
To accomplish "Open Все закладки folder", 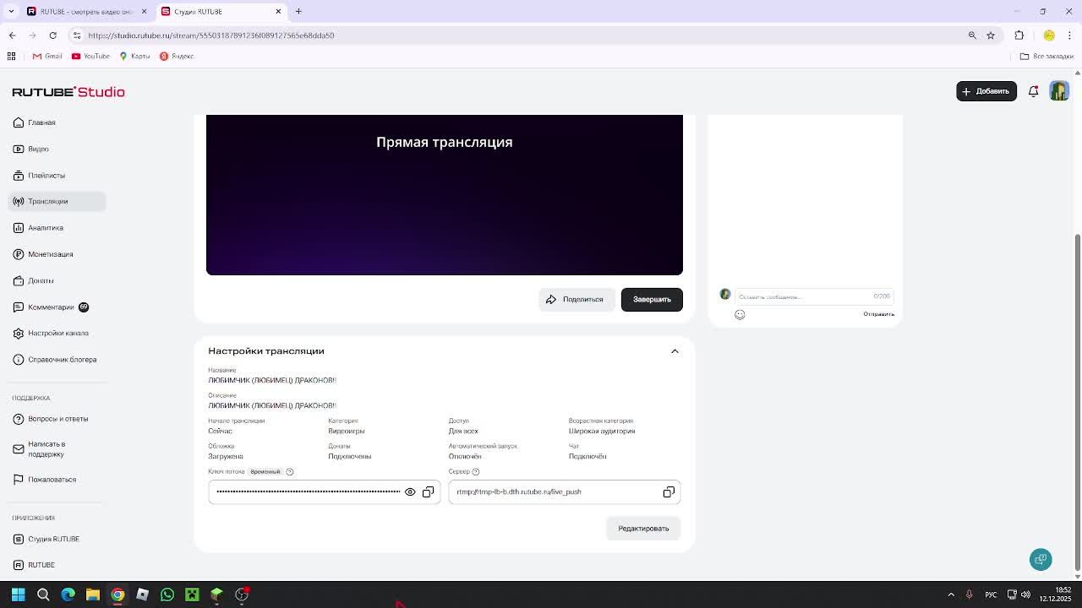I will coord(1046,57).
